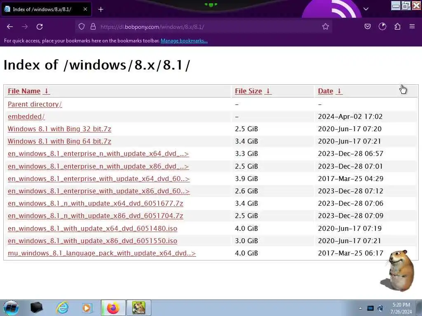Viewport: 422px width, 316px height.
Task: Open the hamster Box app taskbar icon
Action: point(138,308)
